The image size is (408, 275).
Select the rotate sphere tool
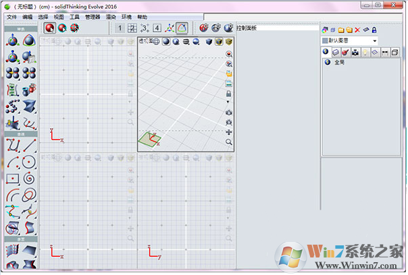29,40
